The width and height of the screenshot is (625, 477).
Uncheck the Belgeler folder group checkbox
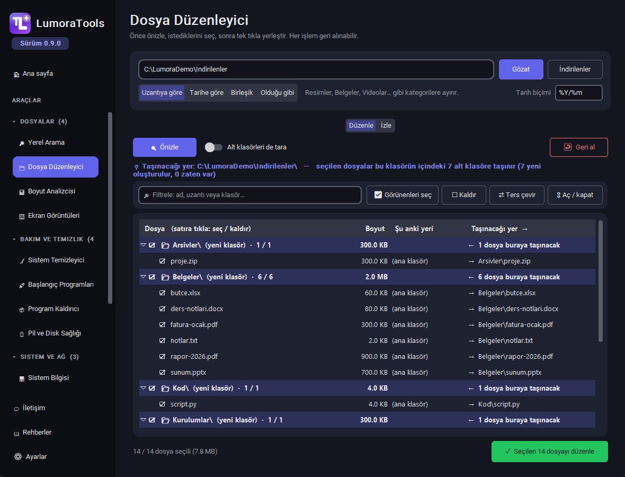pos(152,277)
